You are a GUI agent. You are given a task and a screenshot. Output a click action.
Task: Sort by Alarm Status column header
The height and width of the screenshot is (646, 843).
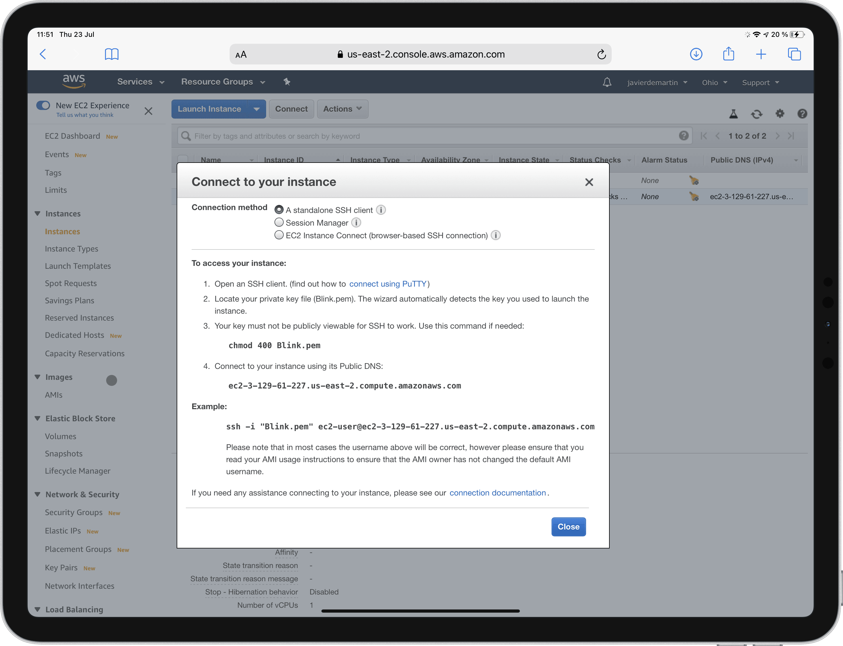(x=664, y=160)
